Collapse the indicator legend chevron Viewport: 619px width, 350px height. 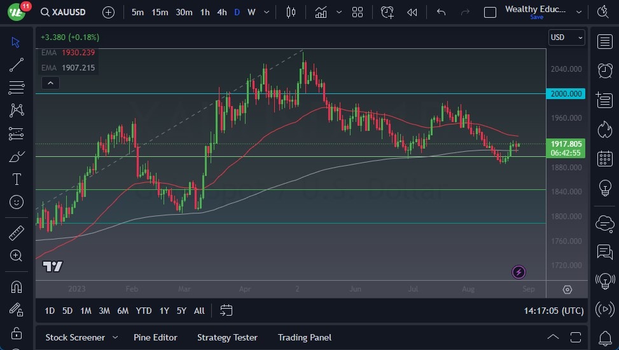click(x=50, y=83)
